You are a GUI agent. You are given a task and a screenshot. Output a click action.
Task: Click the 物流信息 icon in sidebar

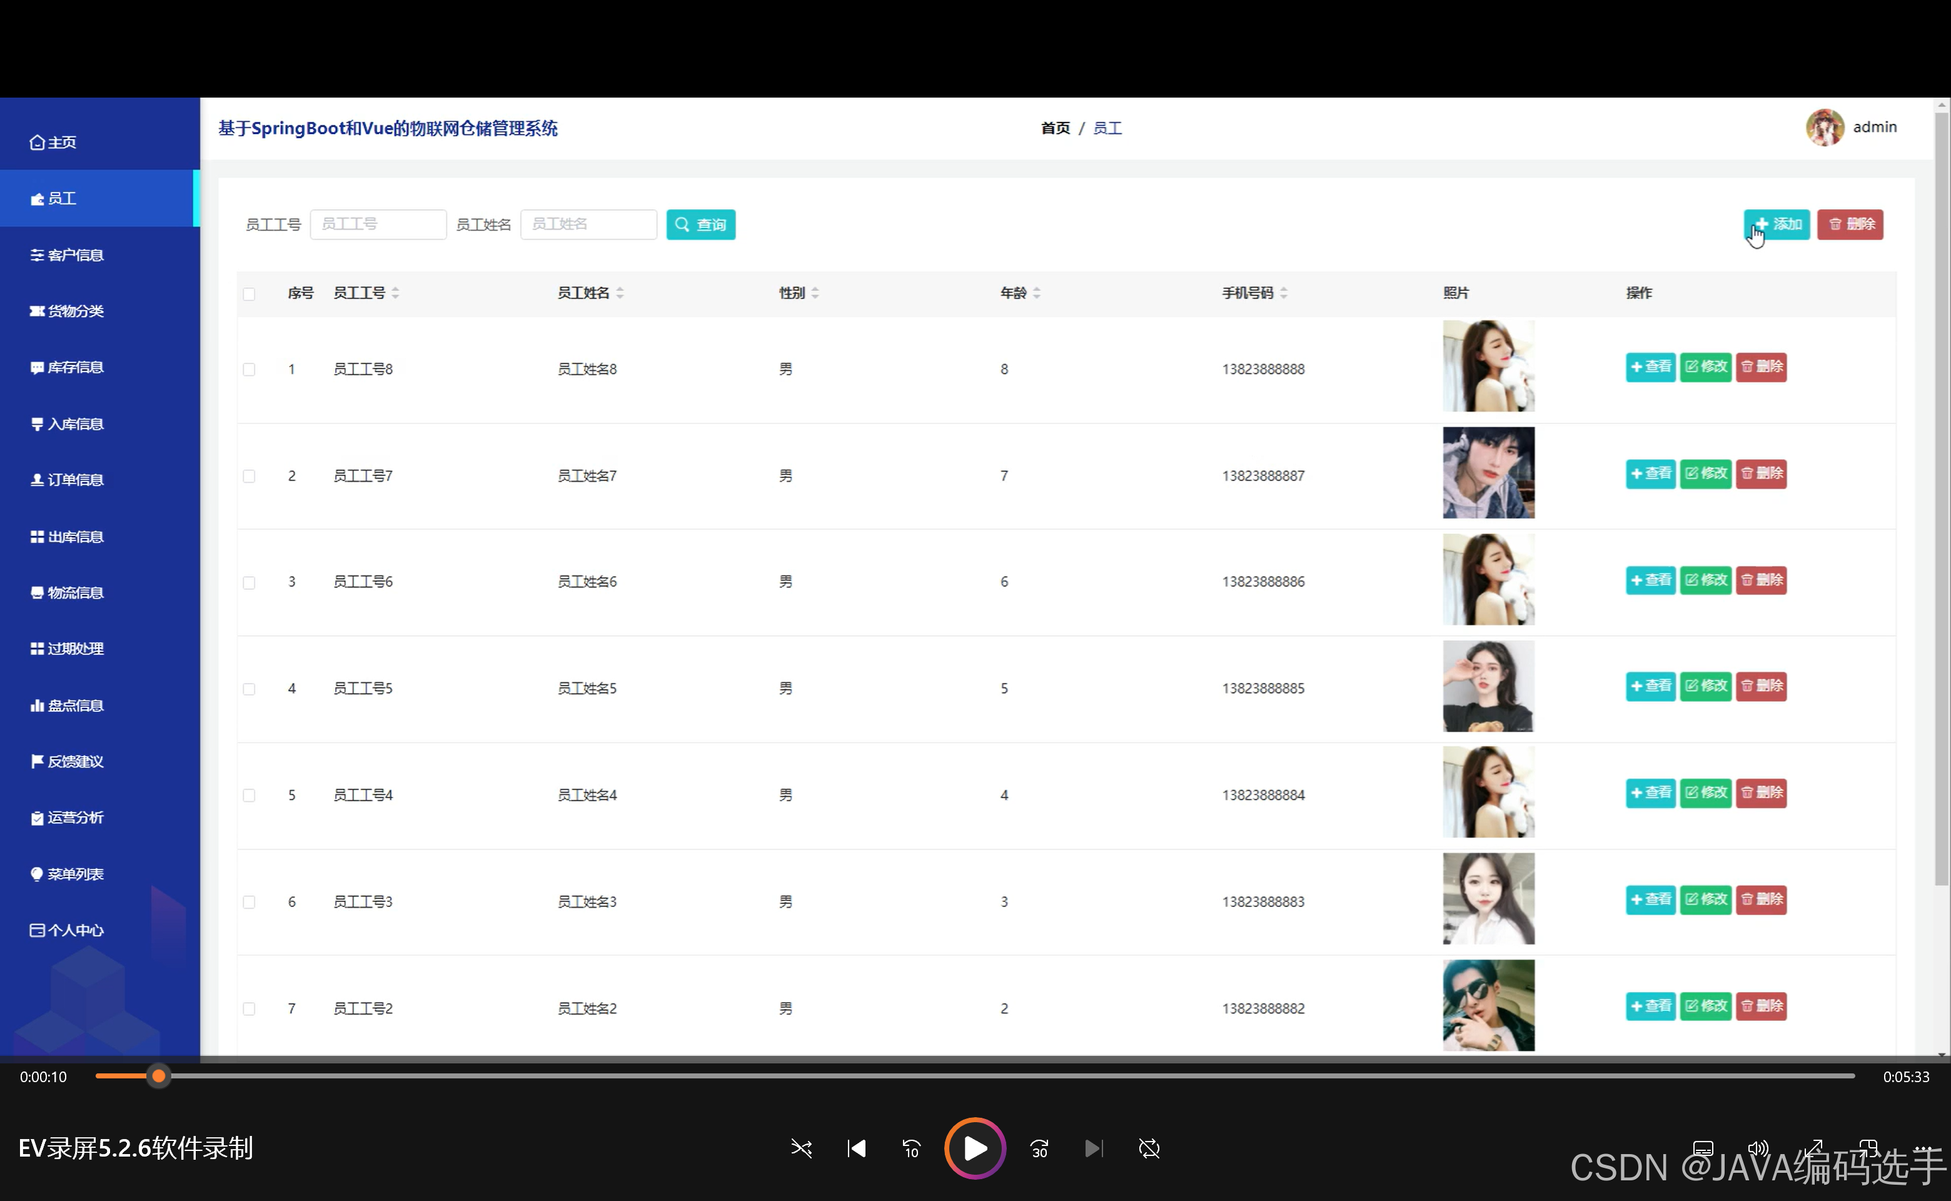tap(36, 592)
